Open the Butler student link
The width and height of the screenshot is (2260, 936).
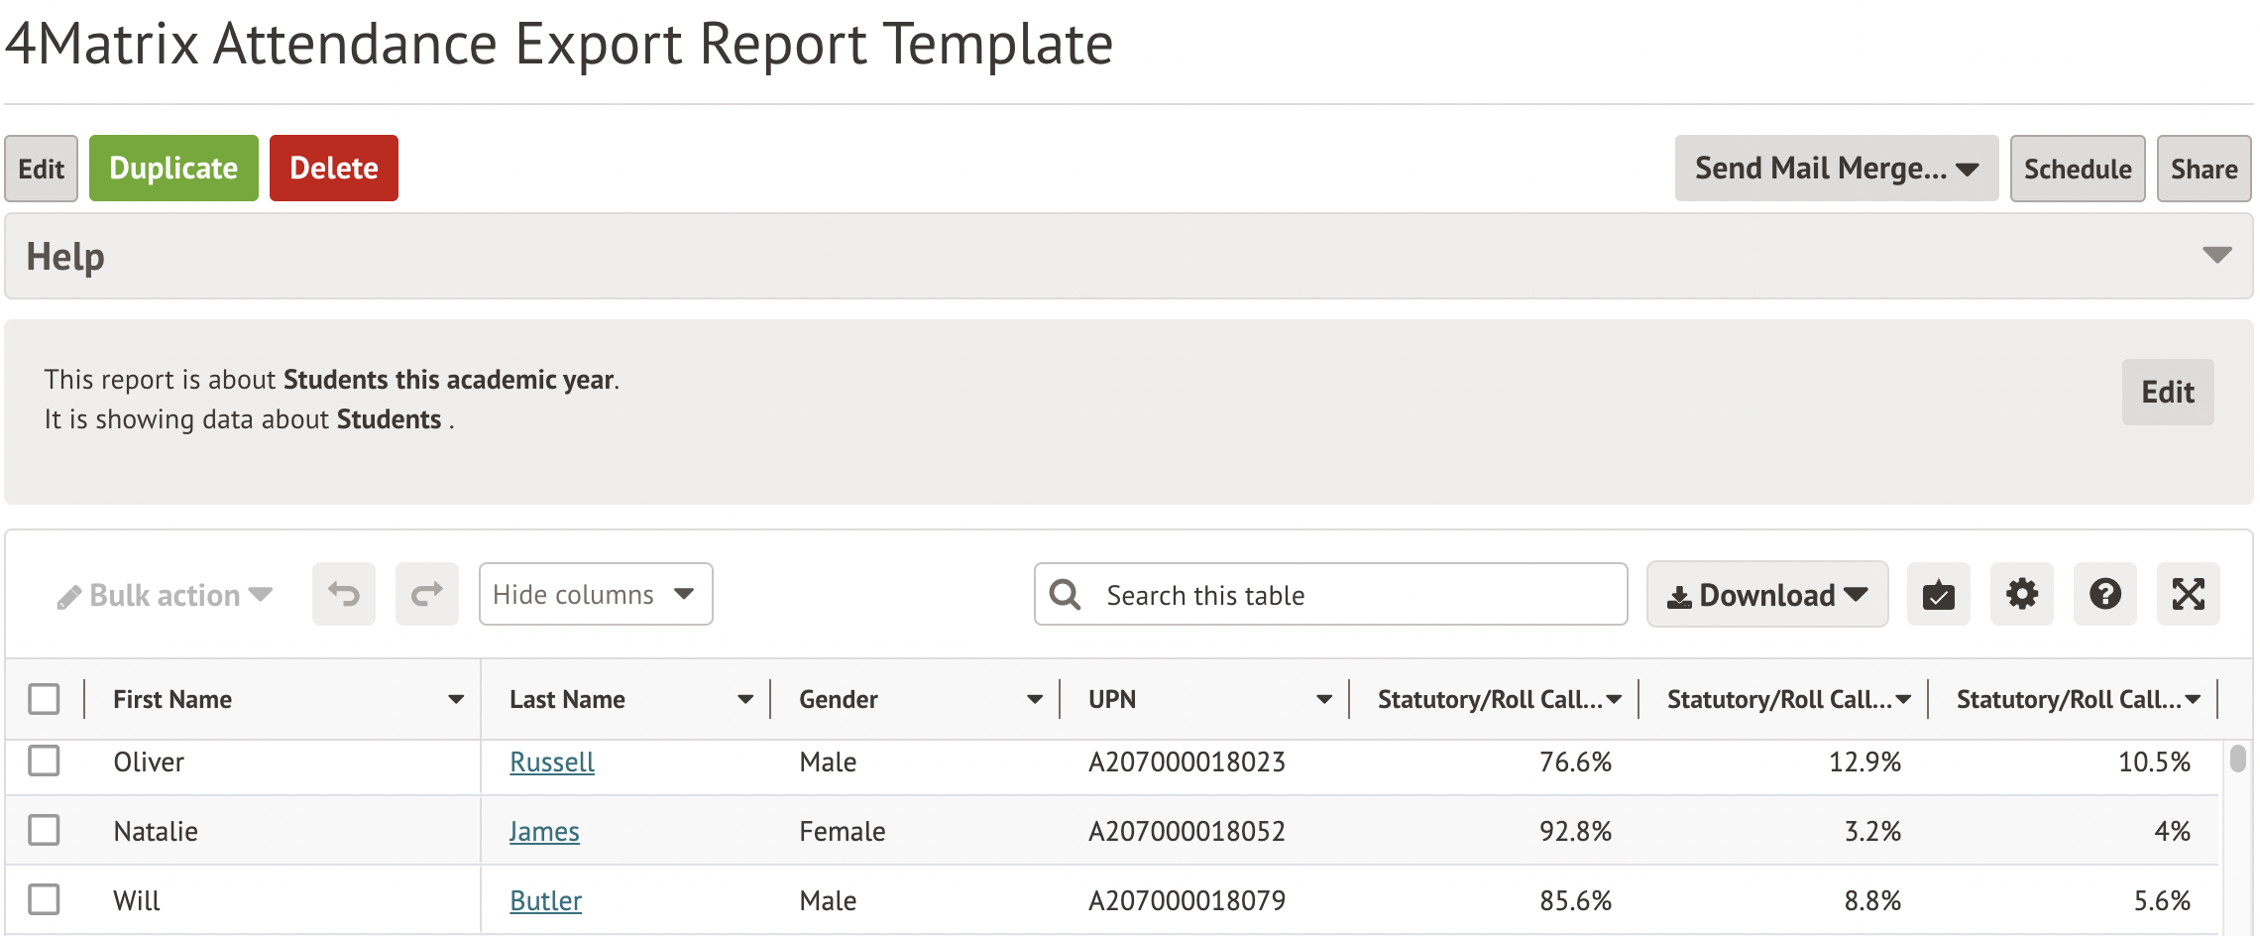[x=545, y=900]
